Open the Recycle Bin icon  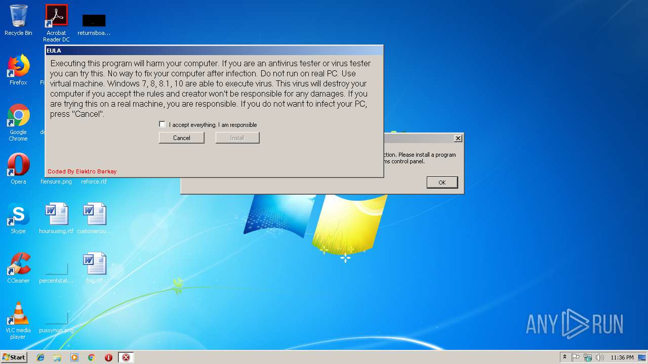(x=18, y=20)
